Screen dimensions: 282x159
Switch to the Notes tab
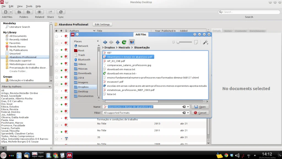(228, 31)
